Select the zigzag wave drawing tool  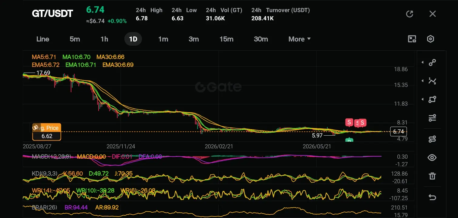[x=432, y=81]
